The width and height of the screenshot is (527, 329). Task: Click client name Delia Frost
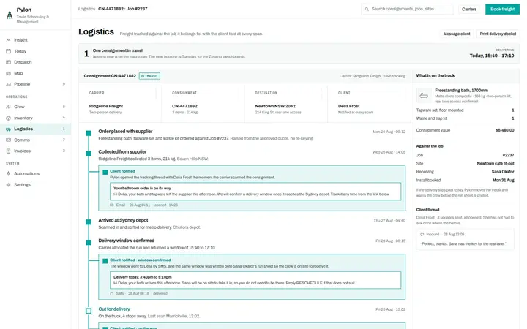pos(348,106)
